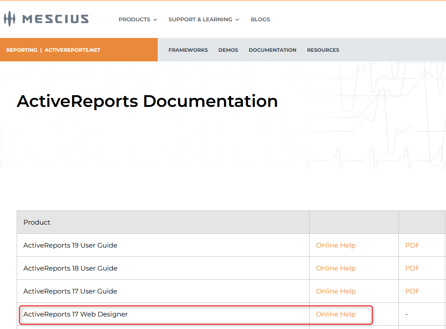Download the ActiveReports 18 User Guide PDF
This screenshot has width=446, height=329.
(x=412, y=268)
